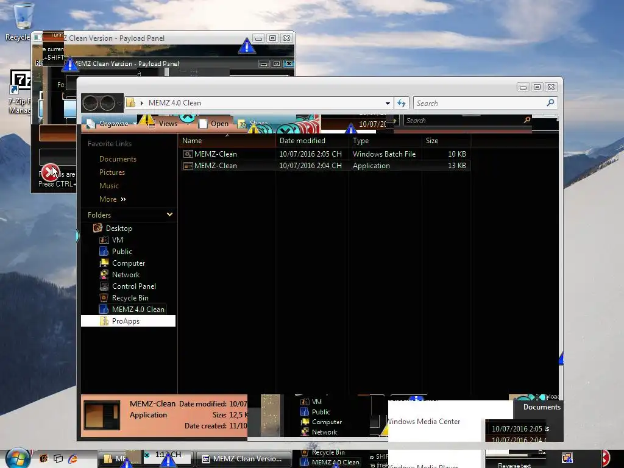Launch Internet Explorer from quick launch

tap(73, 458)
